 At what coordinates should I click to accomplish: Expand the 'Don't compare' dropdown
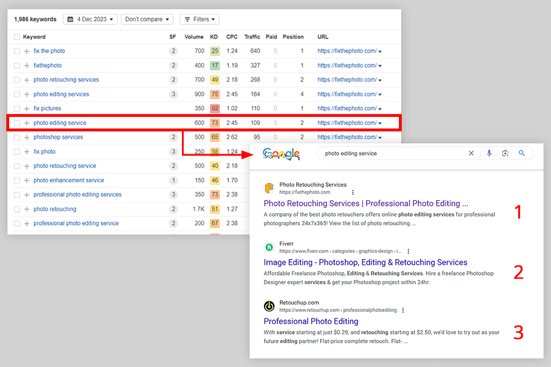pos(148,19)
